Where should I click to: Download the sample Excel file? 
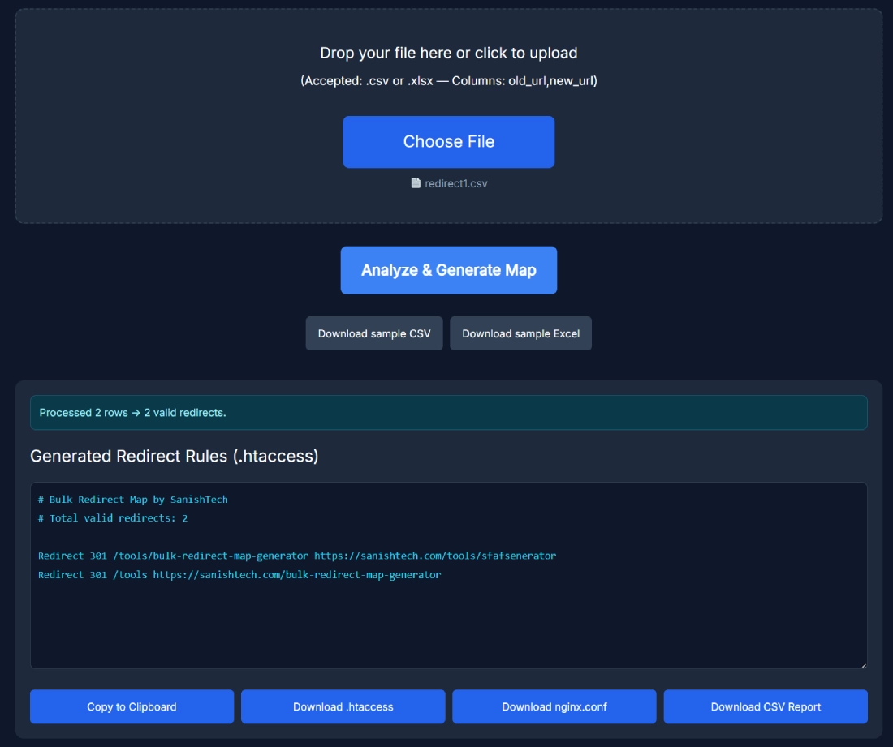coord(520,333)
